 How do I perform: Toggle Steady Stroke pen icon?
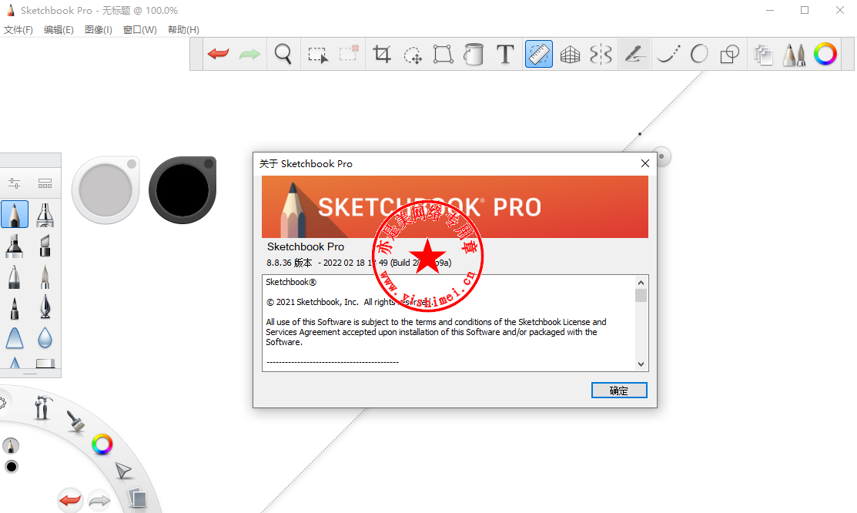pos(634,54)
